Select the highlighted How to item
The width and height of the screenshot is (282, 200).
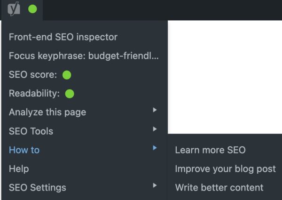pyautogui.click(x=24, y=150)
